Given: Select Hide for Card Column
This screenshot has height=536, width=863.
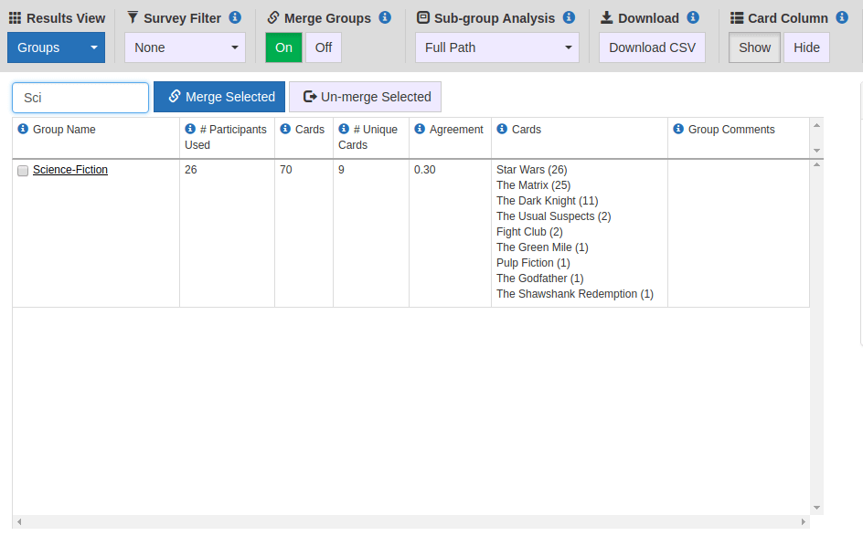Looking at the screenshot, I should click(806, 47).
